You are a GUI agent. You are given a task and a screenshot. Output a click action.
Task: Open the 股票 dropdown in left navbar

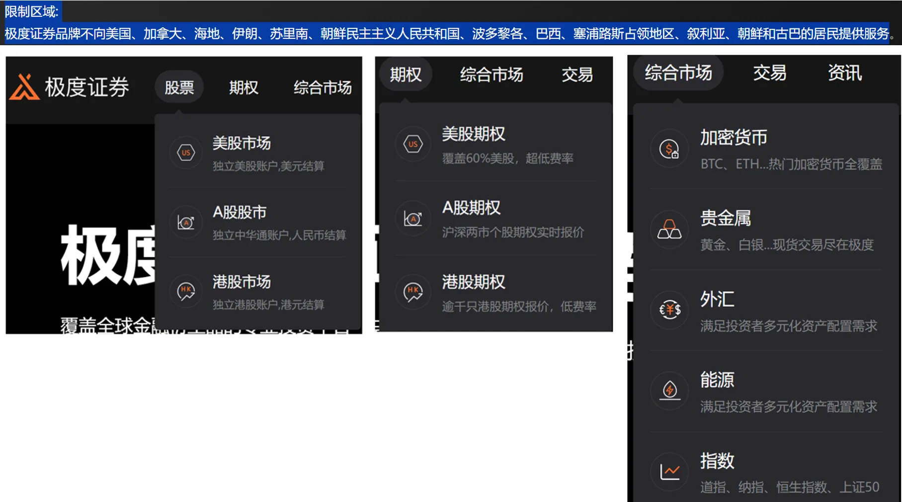pyautogui.click(x=179, y=87)
